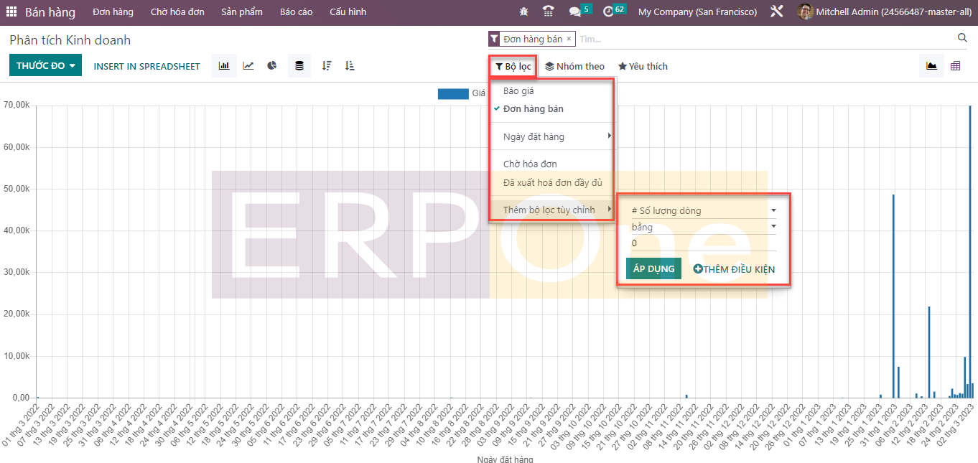Switch to pie chart view
Image resolution: width=978 pixels, height=463 pixels.
pos(272,66)
